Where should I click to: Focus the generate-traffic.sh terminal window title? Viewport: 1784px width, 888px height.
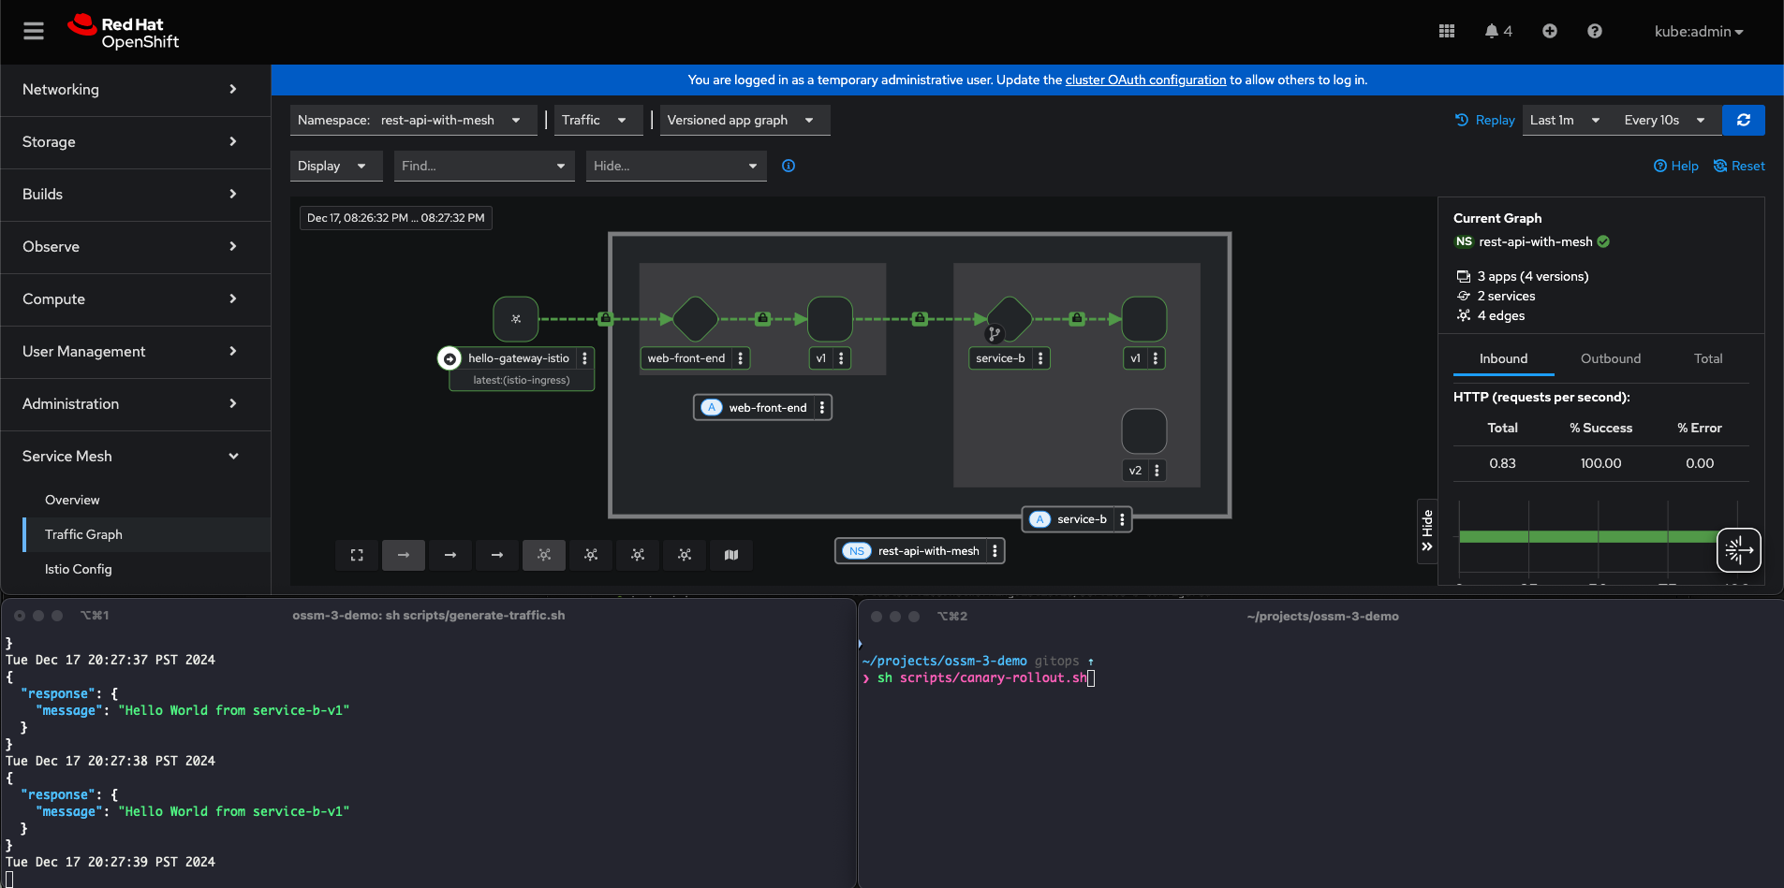tap(428, 615)
